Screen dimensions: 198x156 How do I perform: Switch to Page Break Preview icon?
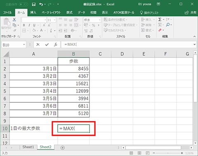(148, 153)
